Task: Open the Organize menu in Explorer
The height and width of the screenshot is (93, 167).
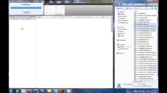Action: pyautogui.click(x=120, y=8)
